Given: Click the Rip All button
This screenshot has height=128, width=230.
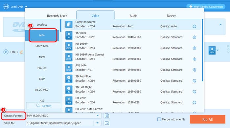Looking at the screenshot, I should (207, 119).
